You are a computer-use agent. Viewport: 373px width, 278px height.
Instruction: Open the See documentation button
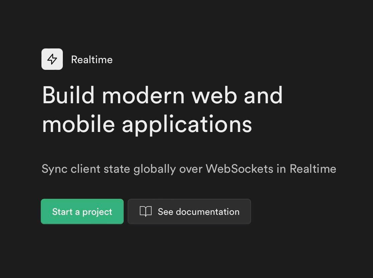click(x=189, y=212)
